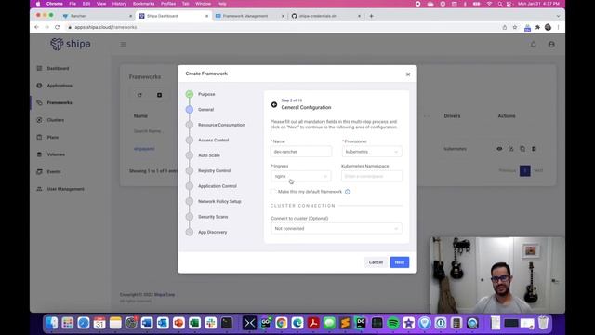This screenshot has width=595, height=335.
Task: Click the copy icon in Actions column
Action: (522, 149)
